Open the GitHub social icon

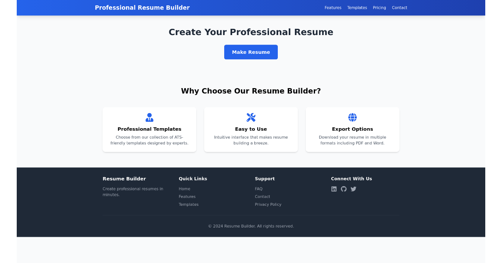343,189
